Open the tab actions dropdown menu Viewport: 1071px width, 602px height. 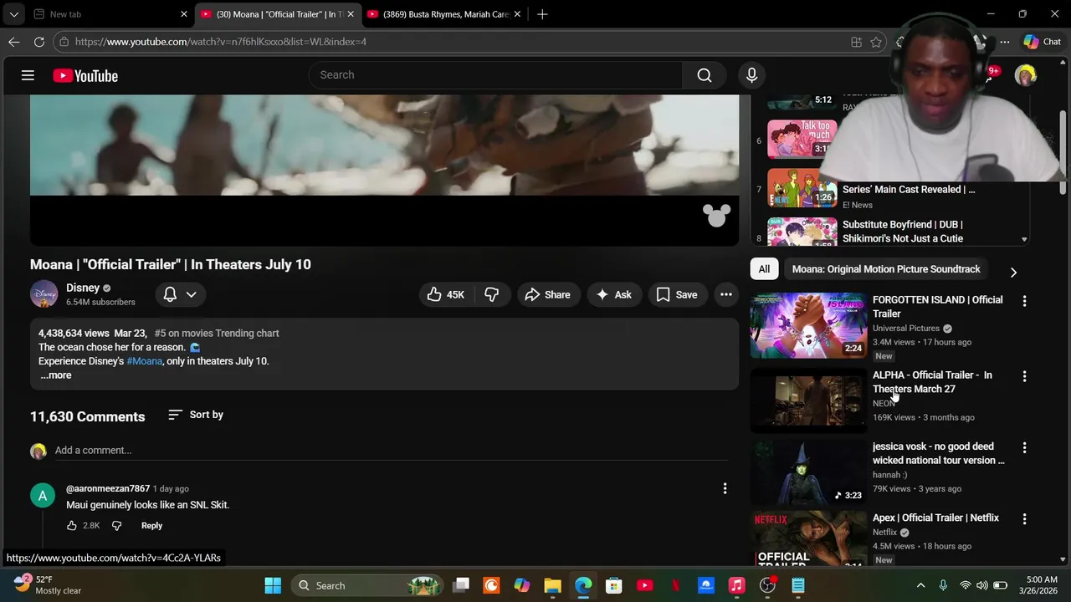(13, 14)
